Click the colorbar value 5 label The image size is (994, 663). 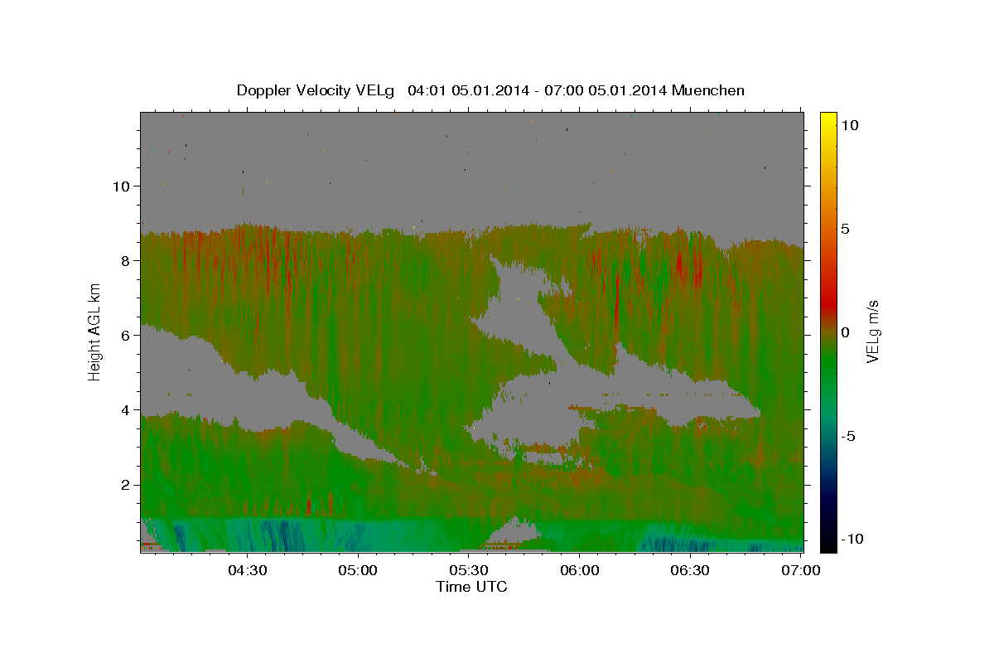(846, 229)
